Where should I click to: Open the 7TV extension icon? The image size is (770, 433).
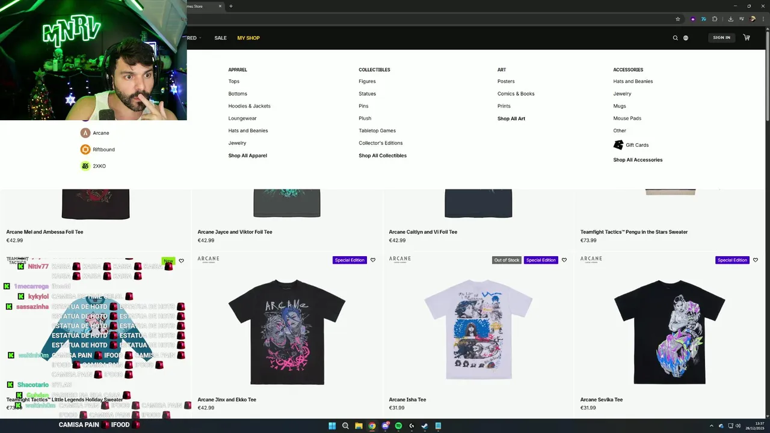[x=703, y=19]
